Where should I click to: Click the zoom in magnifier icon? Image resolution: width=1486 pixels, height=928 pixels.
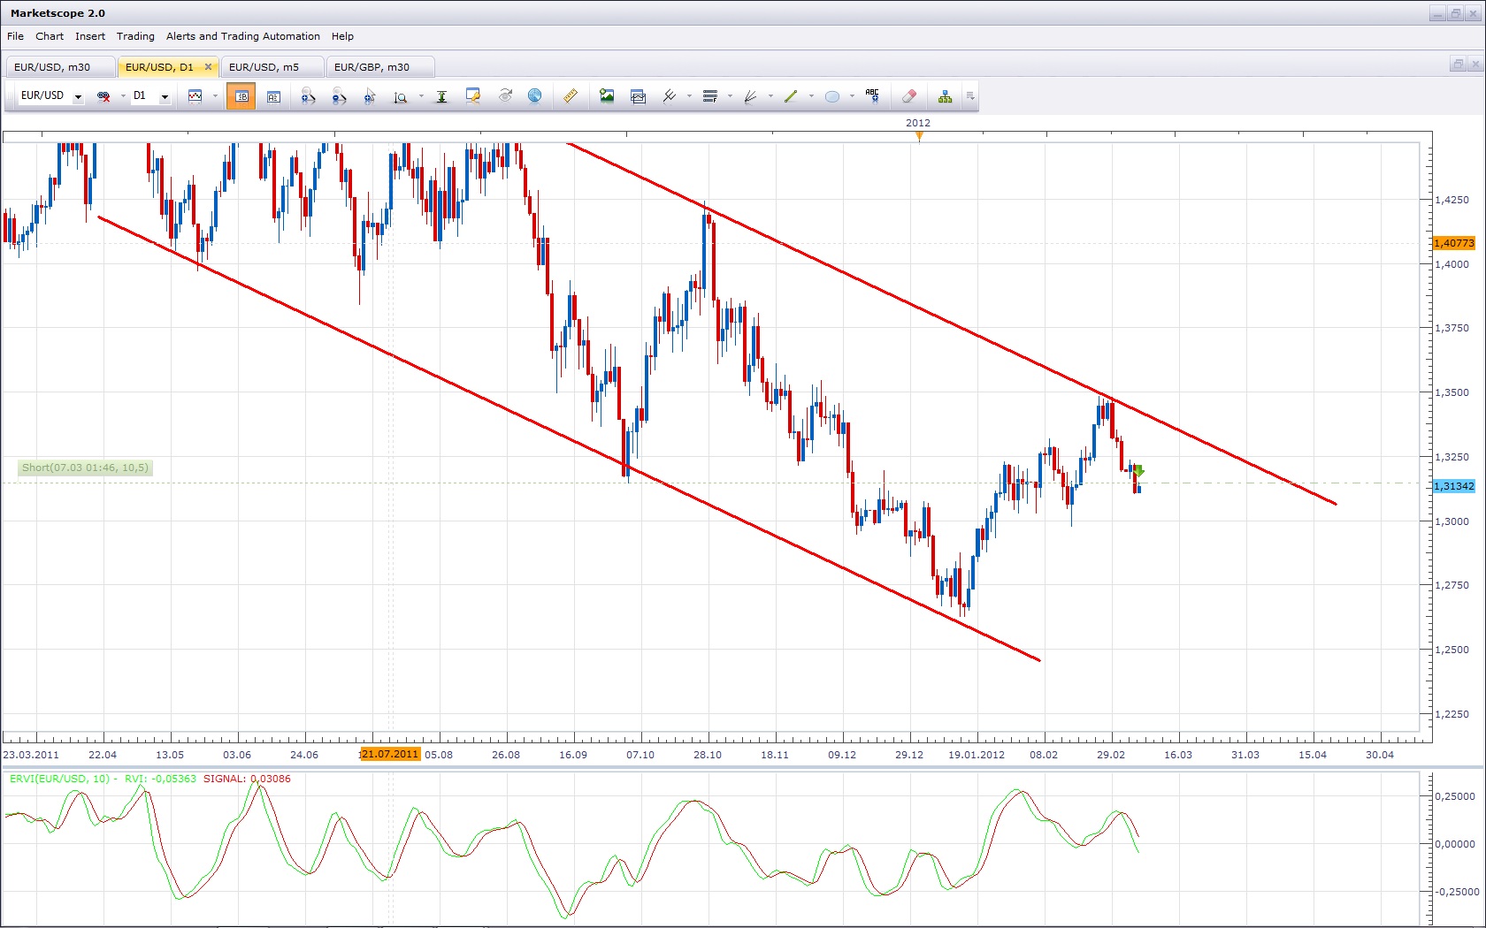308,96
